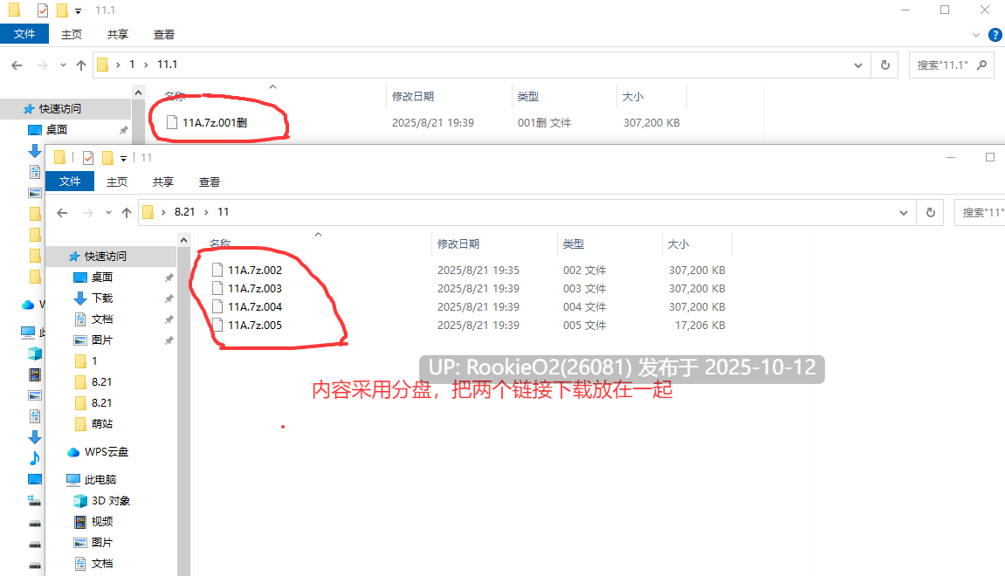This screenshot has width=1005, height=576.
Task: Switch to the 查看 tab in the 11 window
Action: pyautogui.click(x=210, y=182)
